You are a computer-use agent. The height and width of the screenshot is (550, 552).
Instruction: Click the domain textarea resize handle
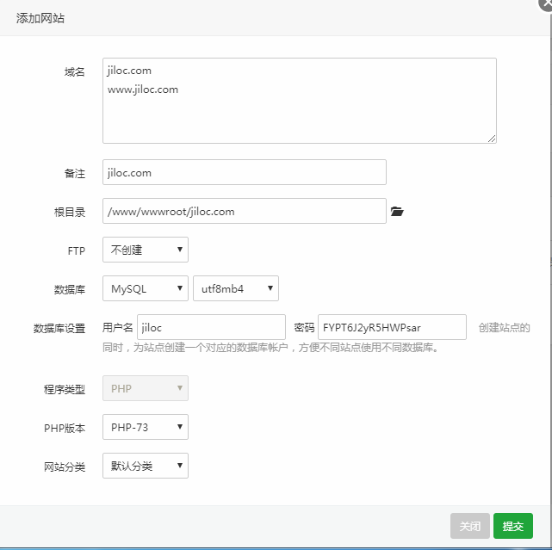492,139
